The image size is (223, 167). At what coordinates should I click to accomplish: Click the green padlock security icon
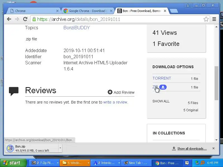[34, 19]
